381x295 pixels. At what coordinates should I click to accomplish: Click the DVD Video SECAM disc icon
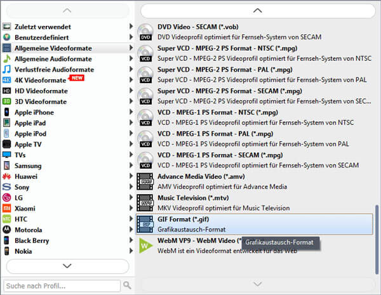tap(145, 32)
